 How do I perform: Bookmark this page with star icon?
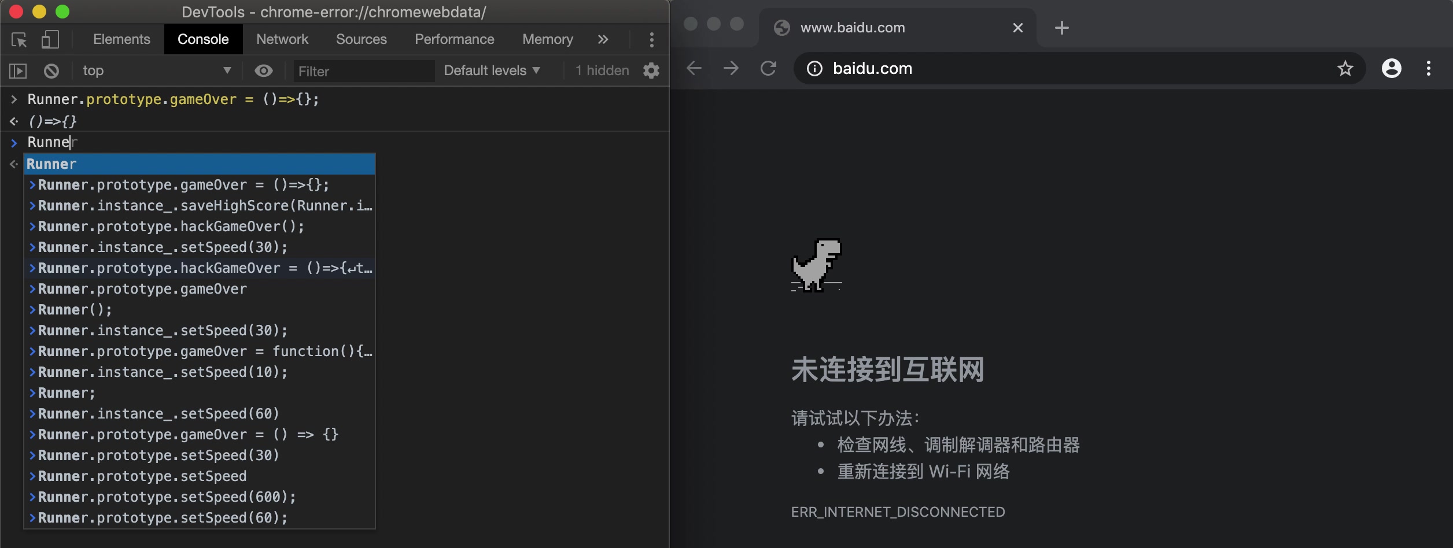tap(1345, 69)
